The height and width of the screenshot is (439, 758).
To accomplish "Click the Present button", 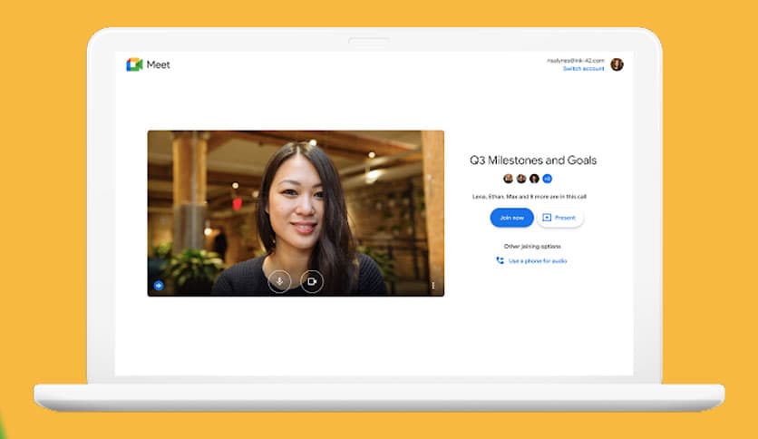I will (559, 218).
